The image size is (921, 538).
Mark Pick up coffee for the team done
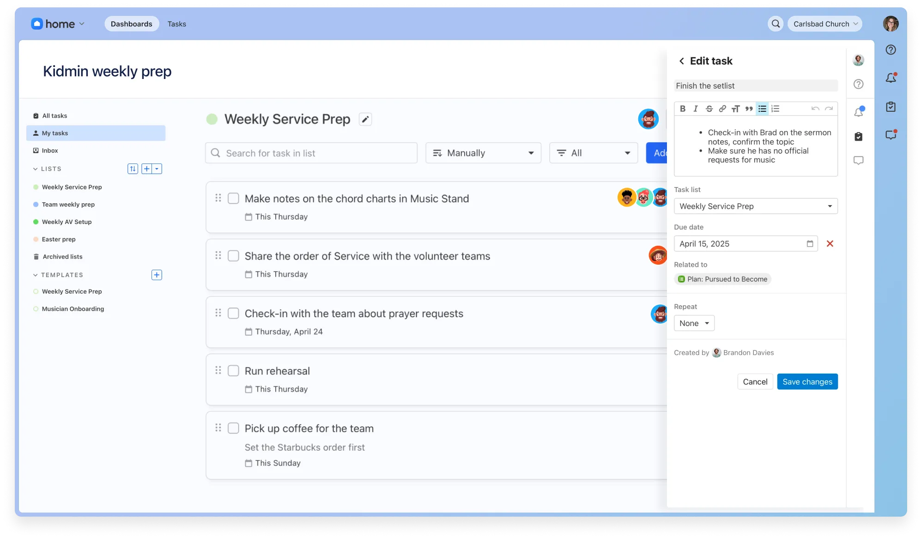pyautogui.click(x=233, y=428)
